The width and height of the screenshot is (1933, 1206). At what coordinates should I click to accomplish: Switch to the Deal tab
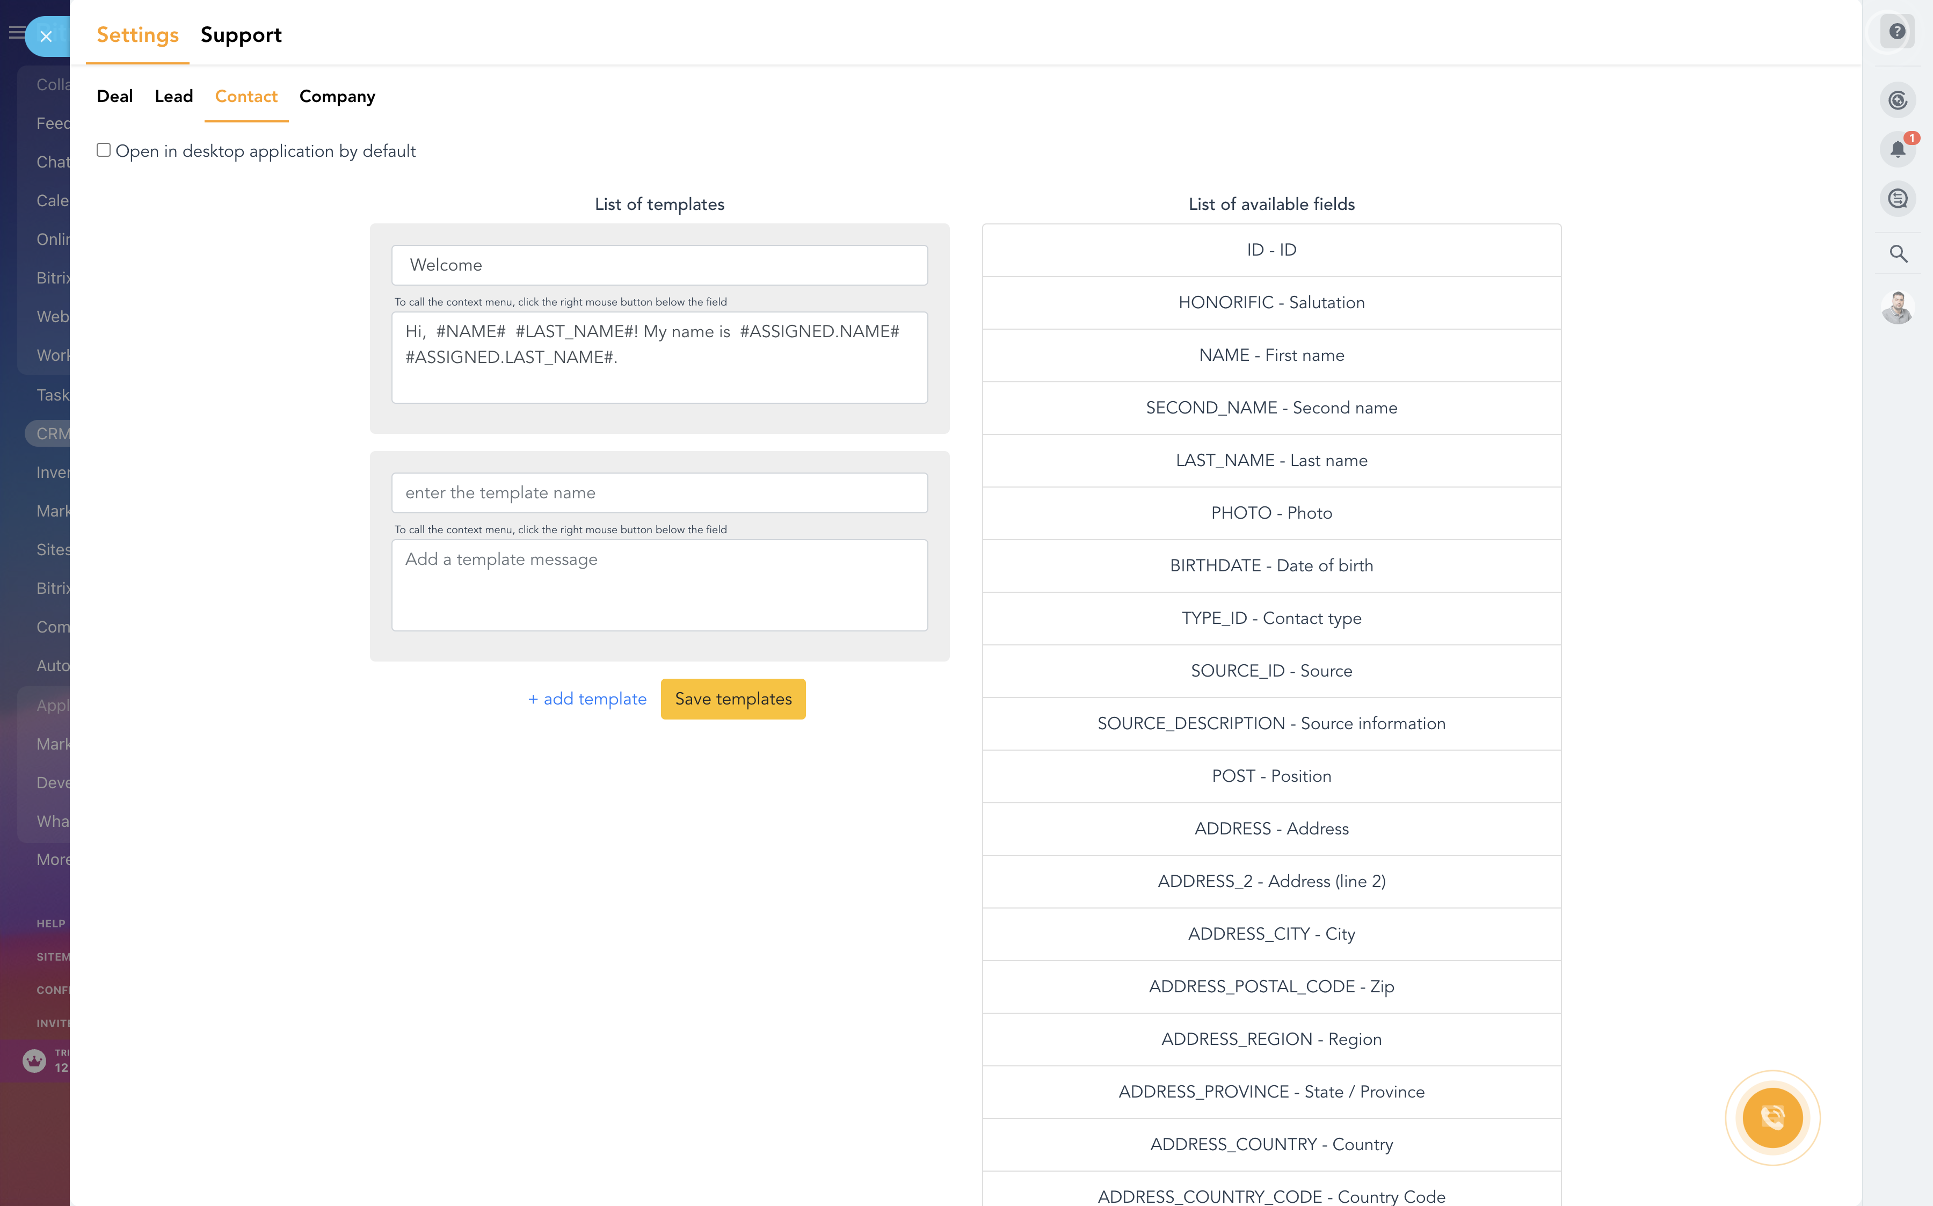point(115,97)
